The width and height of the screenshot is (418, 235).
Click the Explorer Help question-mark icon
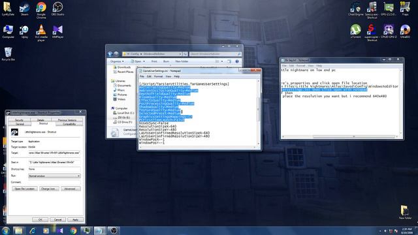[x=236, y=61]
